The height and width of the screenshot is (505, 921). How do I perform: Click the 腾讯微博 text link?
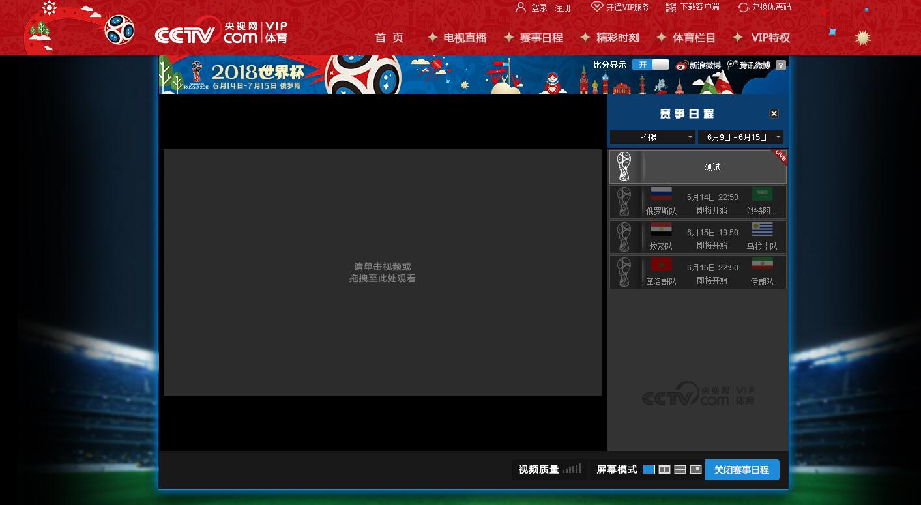[755, 65]
